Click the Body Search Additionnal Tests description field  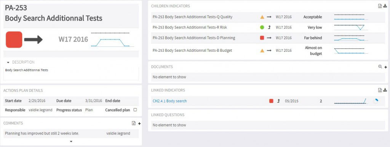point(71,73)
